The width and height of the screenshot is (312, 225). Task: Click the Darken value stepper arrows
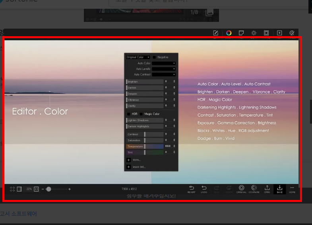click(x=174, y=87)
